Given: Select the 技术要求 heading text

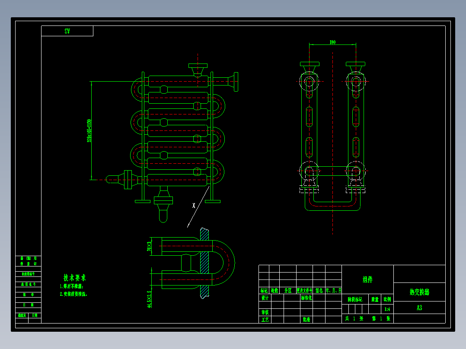Looking at the screenshot, I should point(75,278).
